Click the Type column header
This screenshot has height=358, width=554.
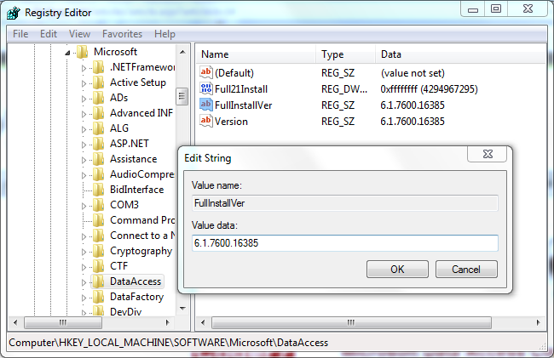click(x=345, y=54)
